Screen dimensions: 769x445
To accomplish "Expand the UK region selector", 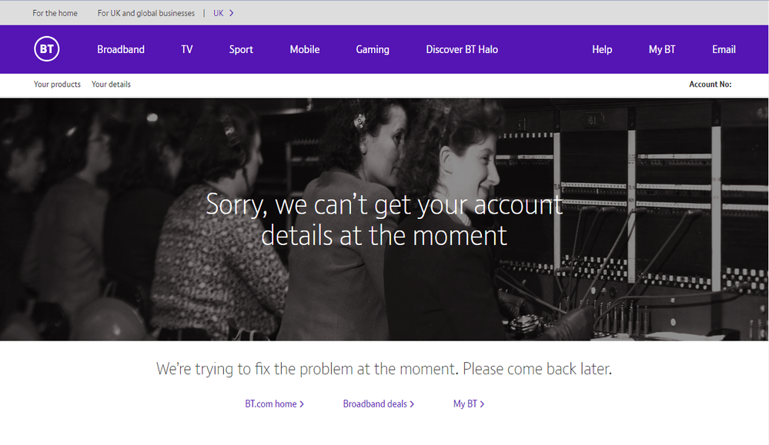I will coord(223,13).
